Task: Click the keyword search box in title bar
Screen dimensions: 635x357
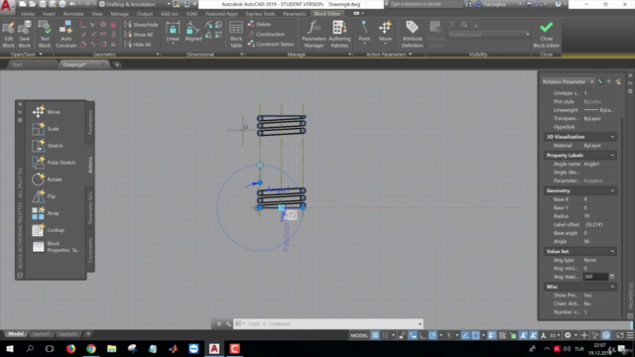Action: pyautogui.click(x=426, y=4)
